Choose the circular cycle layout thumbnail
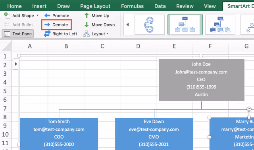The image size is (254, 150). [150, 24]
